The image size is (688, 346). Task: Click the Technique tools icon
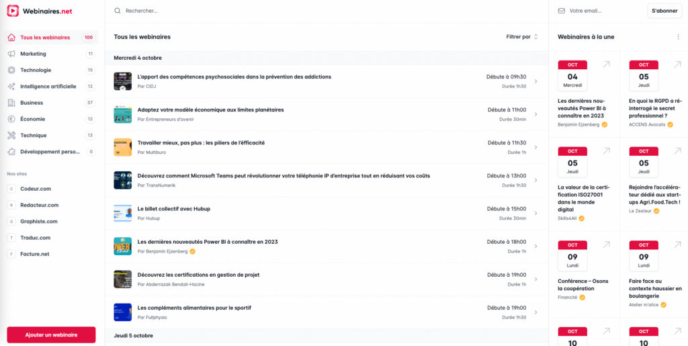click(x=11, y=135)
